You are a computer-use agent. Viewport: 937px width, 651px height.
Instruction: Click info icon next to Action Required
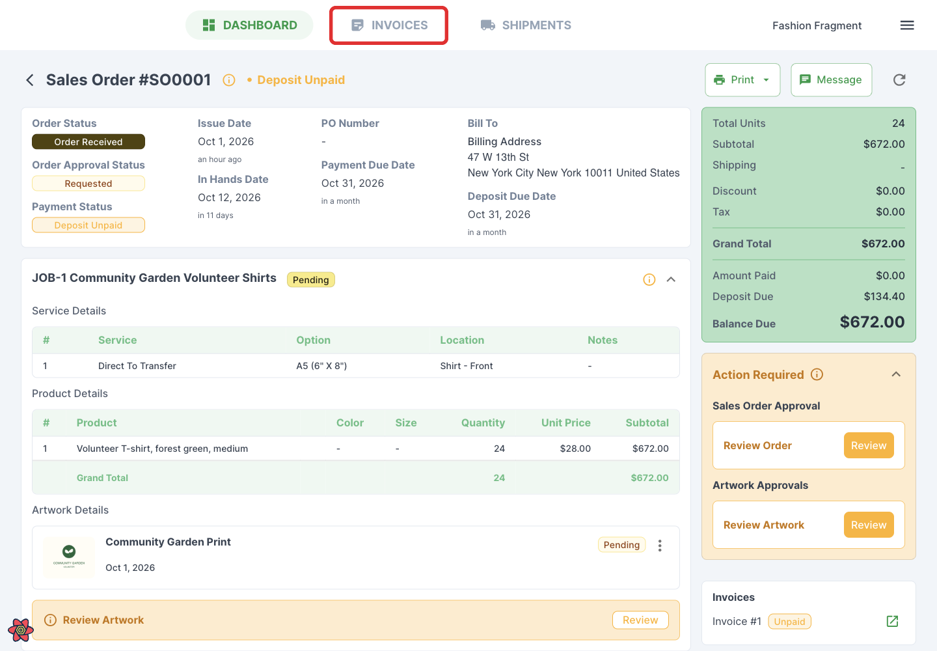(817, 374)
